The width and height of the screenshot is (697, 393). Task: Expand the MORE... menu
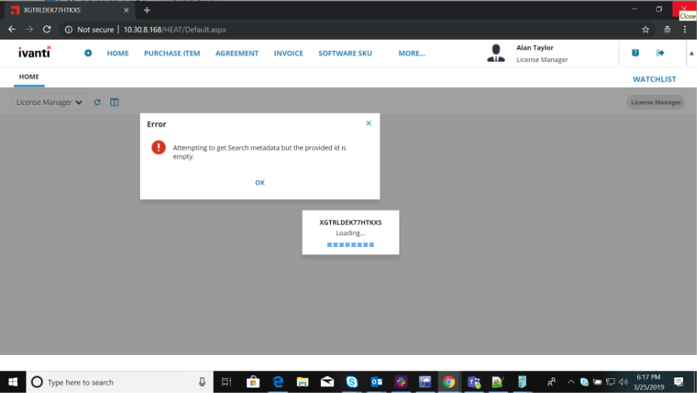[x=411, y=54]
